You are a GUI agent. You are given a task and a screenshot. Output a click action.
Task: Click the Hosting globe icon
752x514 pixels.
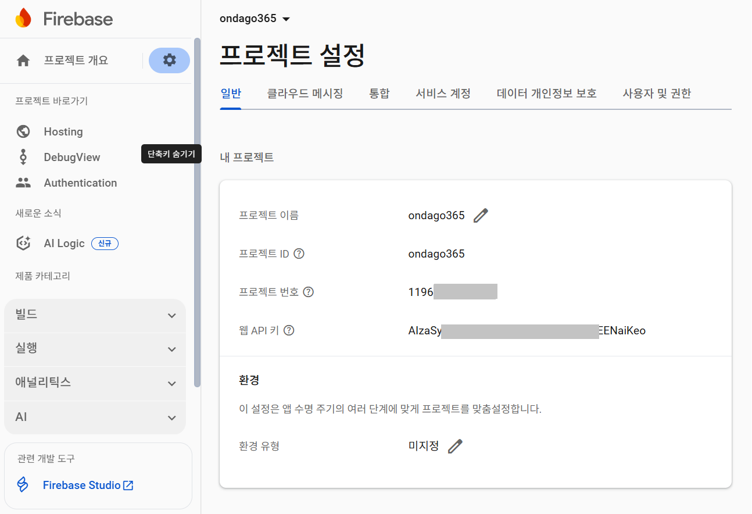(23, 131)
